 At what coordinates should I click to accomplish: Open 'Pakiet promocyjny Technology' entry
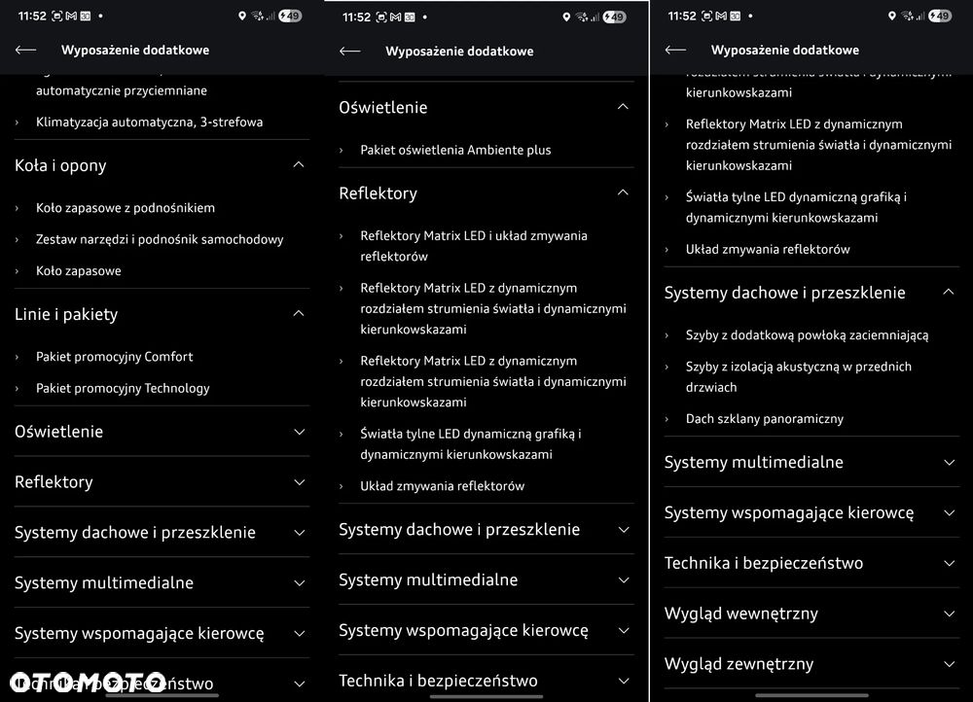click(123, 388)
